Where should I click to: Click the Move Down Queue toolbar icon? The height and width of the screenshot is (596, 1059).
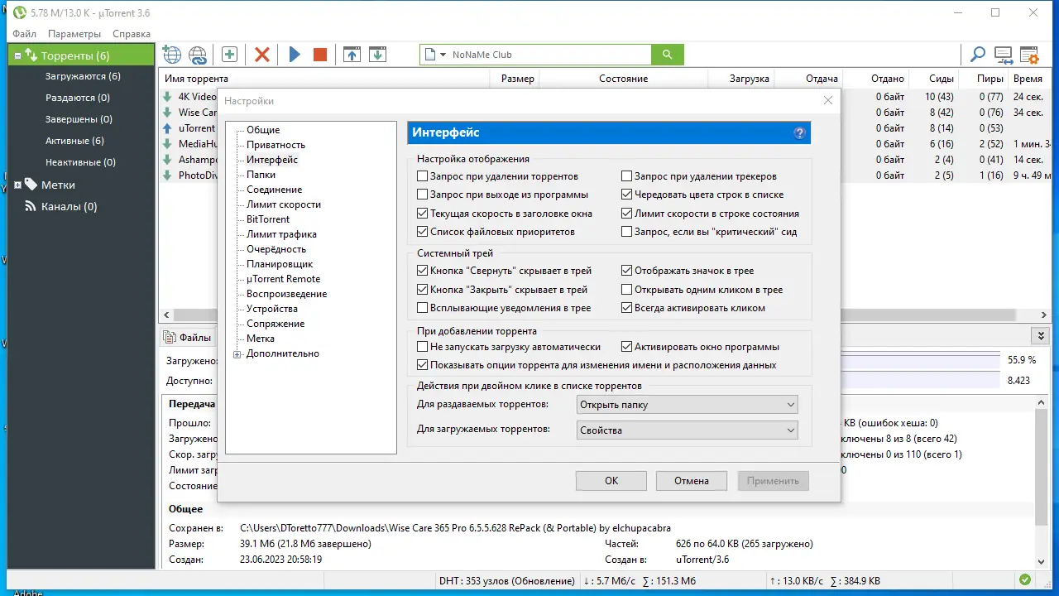(377, 55)
